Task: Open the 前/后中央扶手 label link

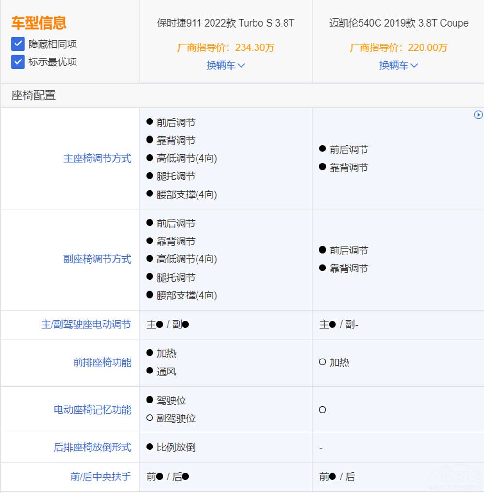Action: (x=101, y=477)
